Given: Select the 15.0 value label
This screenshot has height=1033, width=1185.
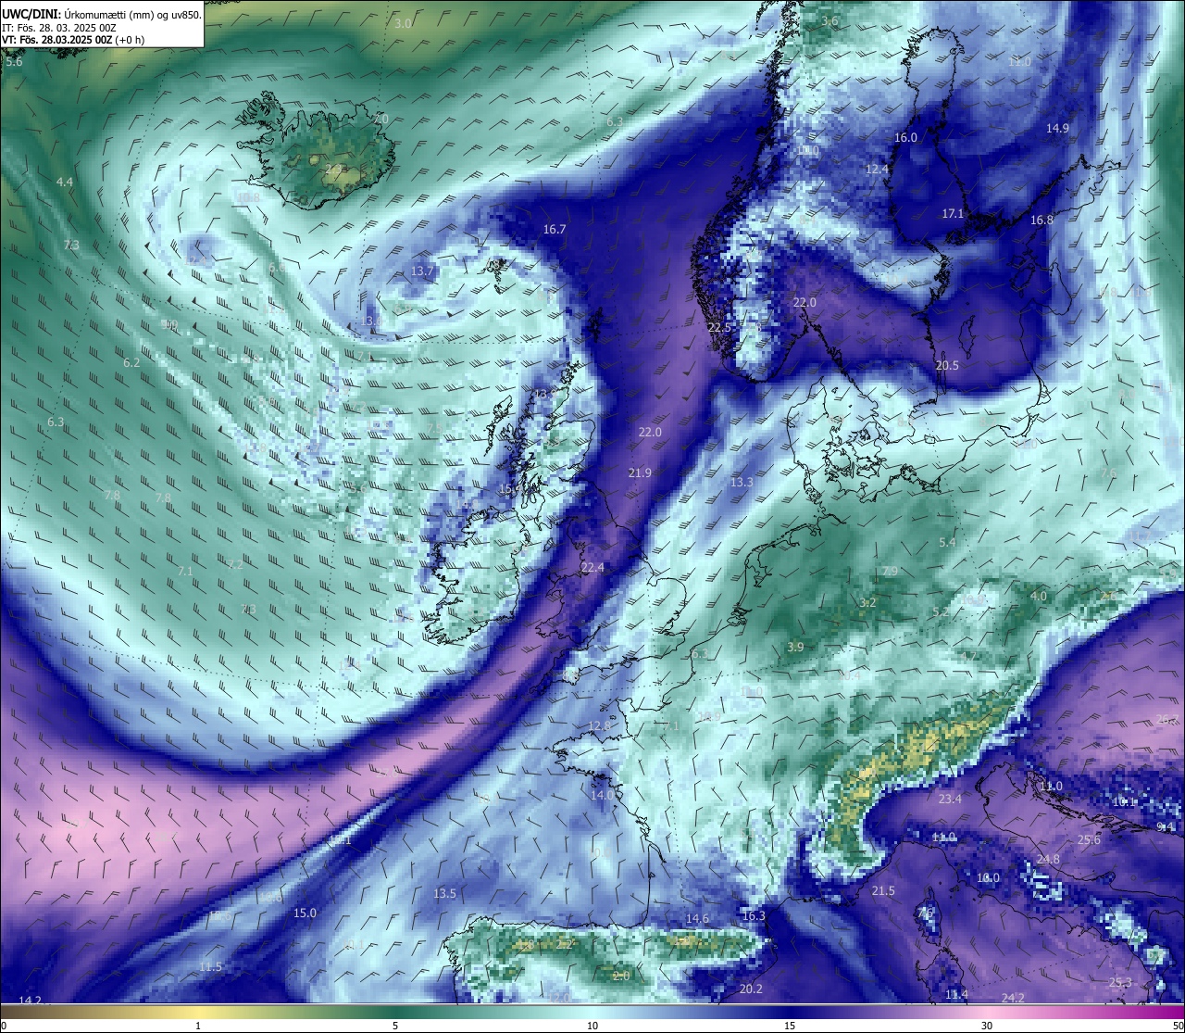Looking at the screenshot, I should pos(305,913).
